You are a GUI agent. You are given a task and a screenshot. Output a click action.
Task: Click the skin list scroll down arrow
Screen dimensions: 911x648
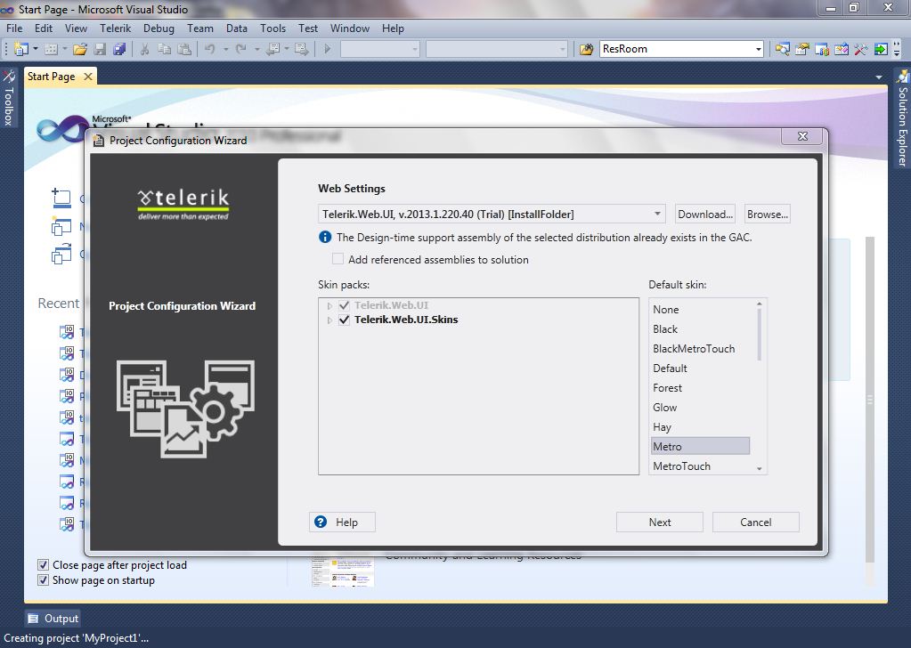[759, 468]
